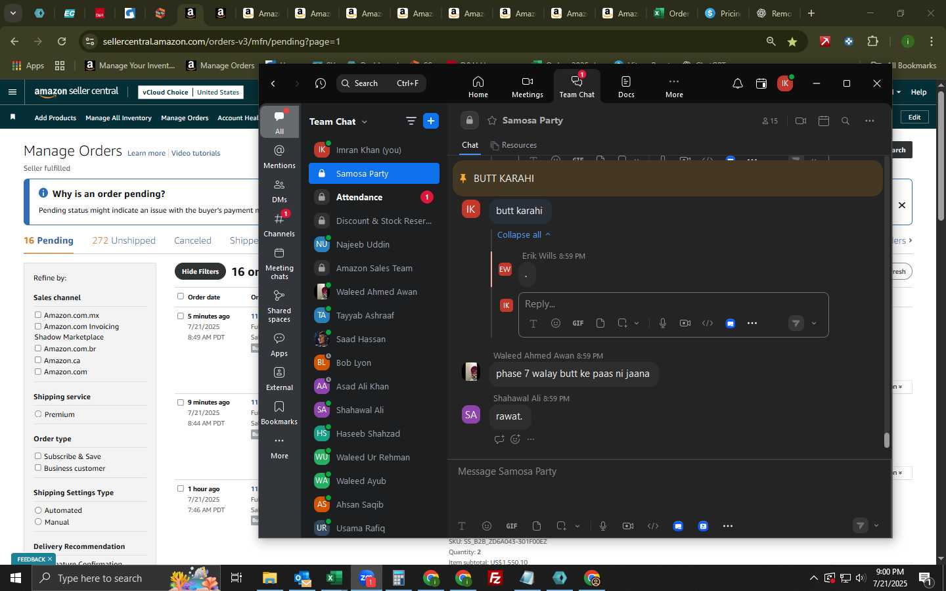Open the Samosa Party members list
946x591 pixels.
click(x=770, y=121)
